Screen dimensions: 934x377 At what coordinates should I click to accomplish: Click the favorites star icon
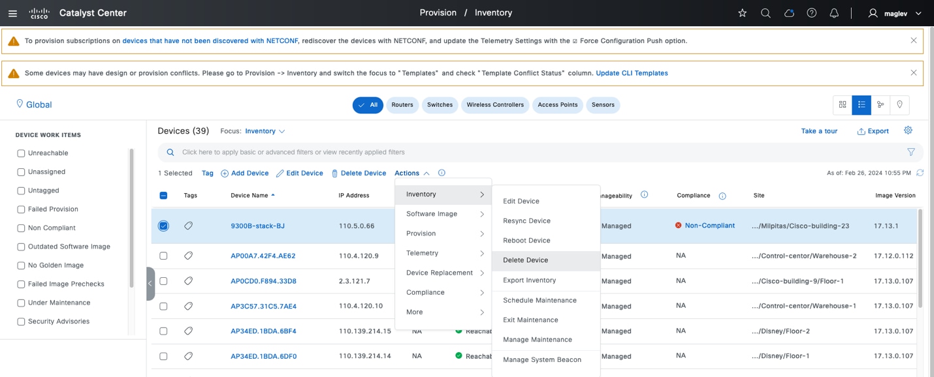[x=743, y=13]
